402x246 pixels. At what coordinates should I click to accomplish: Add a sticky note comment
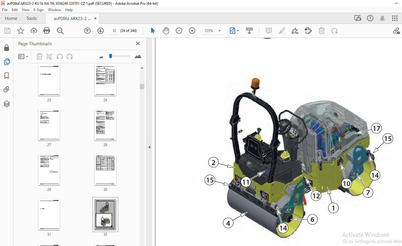coord(269,31)
